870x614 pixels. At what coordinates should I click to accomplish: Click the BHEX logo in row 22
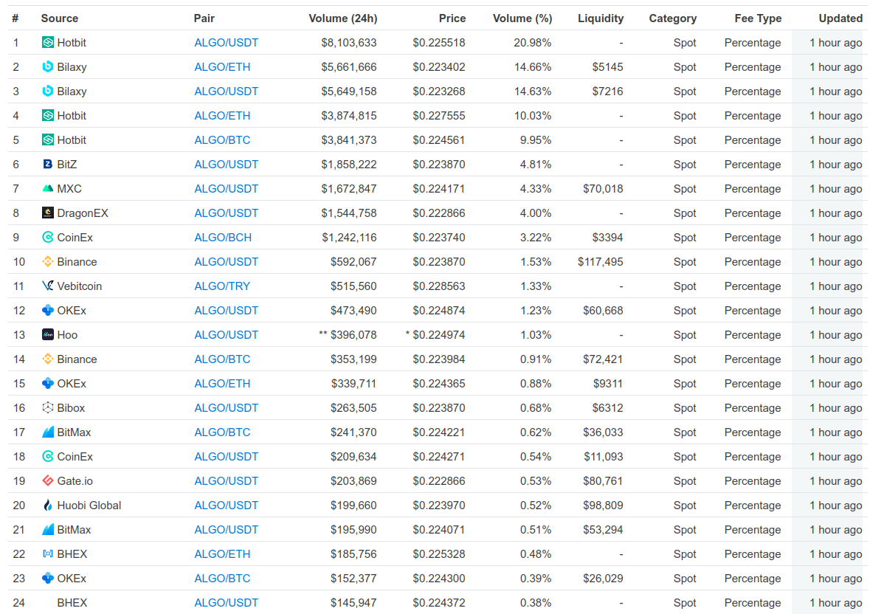click(48, 555)
